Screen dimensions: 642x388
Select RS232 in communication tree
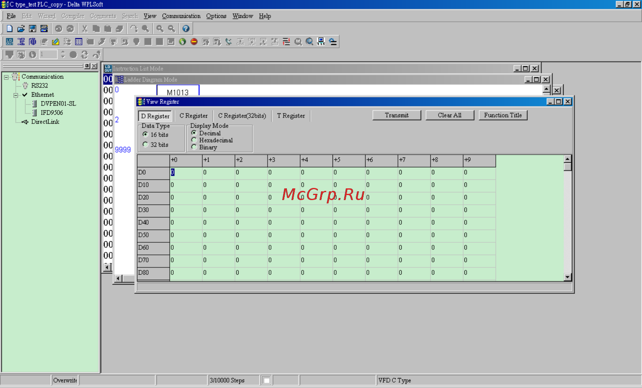point(40,86)
